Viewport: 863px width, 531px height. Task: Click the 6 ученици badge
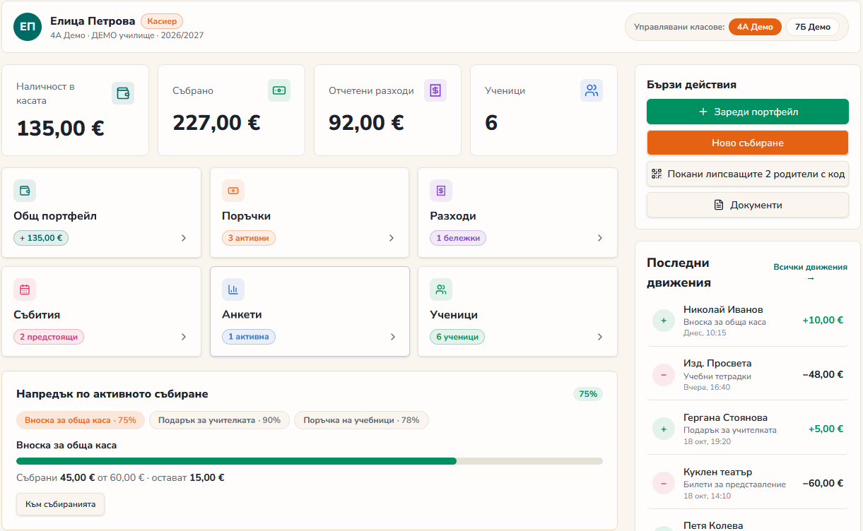(457, 337)
